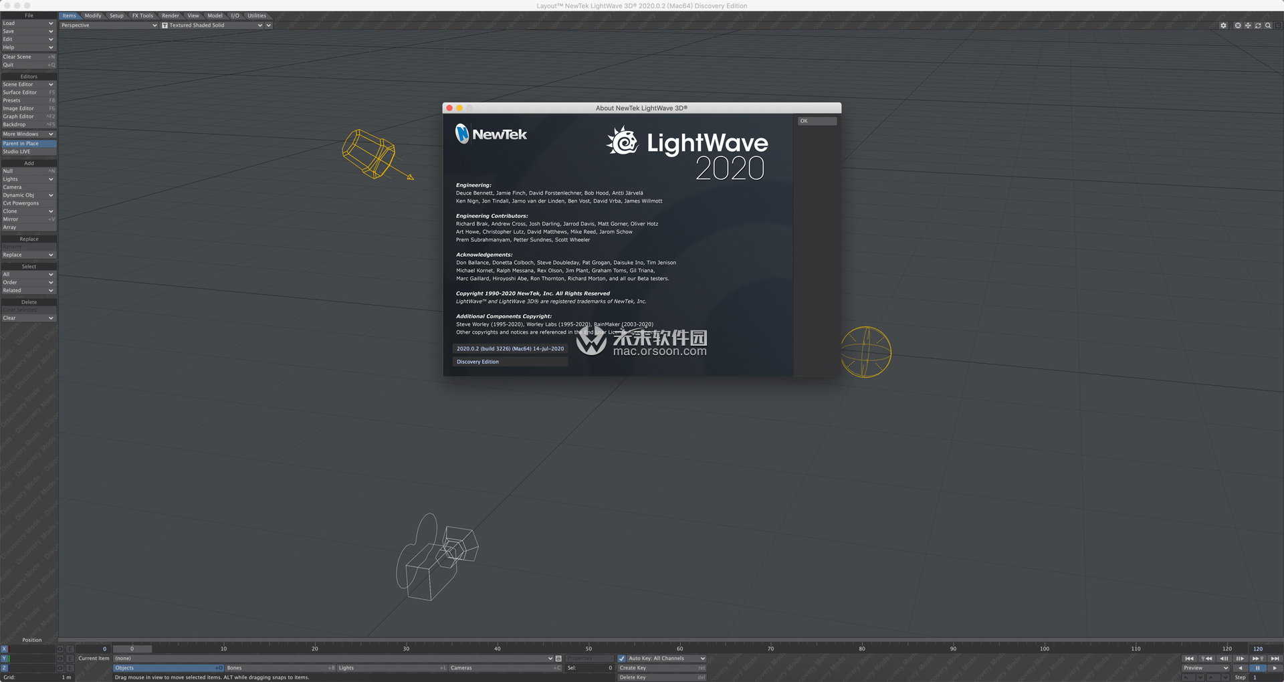The image size is (1284, 682).
Task: Toggle Auto Key checkbox
Action: (622, 659)
